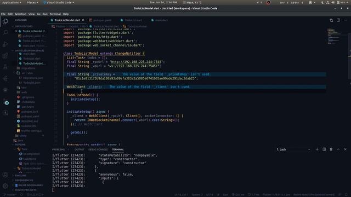Expand the Timeline section
Screen dimensions: 351x197
pos(21,176)
